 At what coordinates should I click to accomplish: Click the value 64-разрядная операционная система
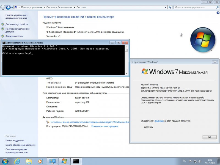(x=94, y=83)
